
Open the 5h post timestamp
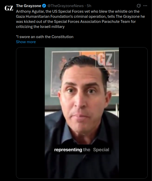click(x=89, y=6)
